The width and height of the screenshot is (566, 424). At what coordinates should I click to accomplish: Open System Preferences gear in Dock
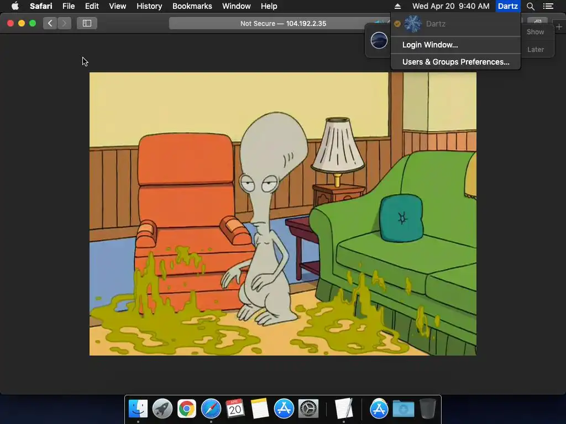click(308, 409)
